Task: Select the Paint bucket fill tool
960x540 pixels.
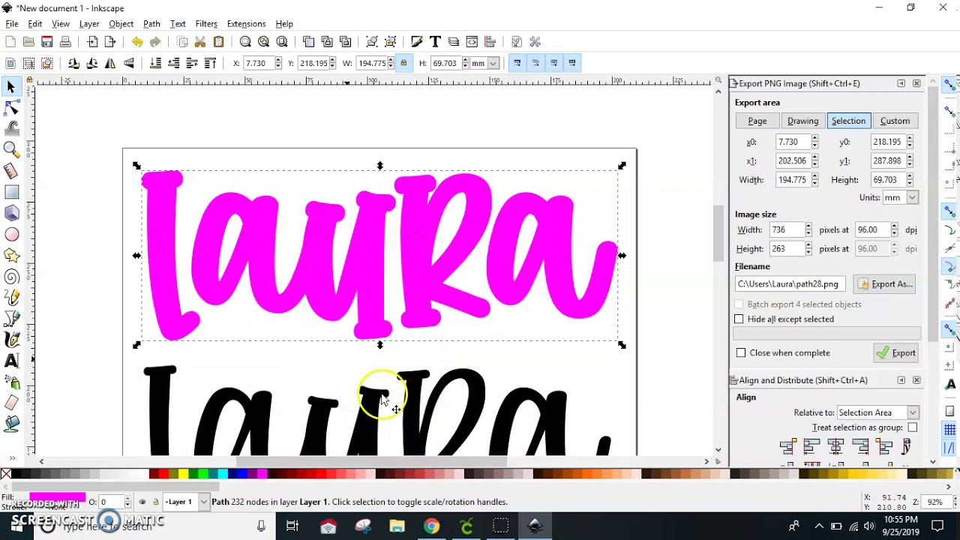Action: point(11,424)
